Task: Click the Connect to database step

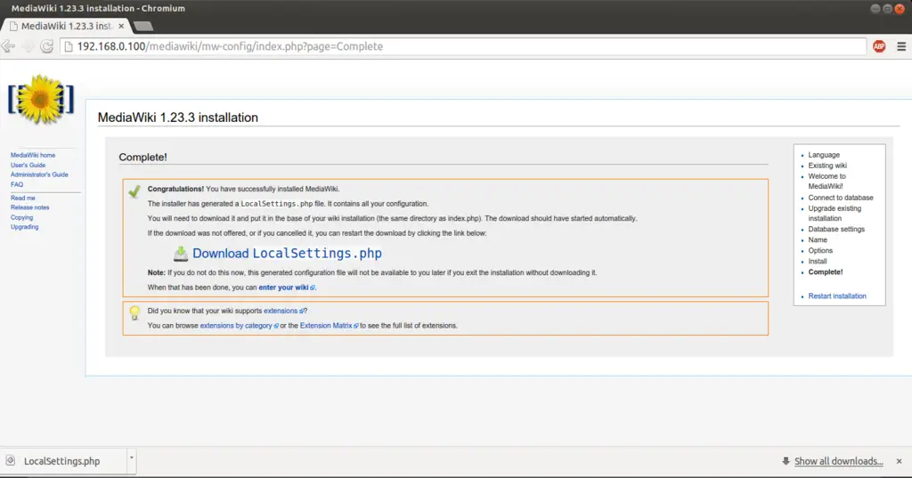Action: coord(841,198)
